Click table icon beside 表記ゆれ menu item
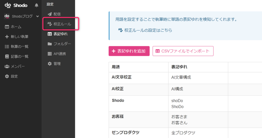Screen dimensions: 262x138 click(x=50, y=34)
